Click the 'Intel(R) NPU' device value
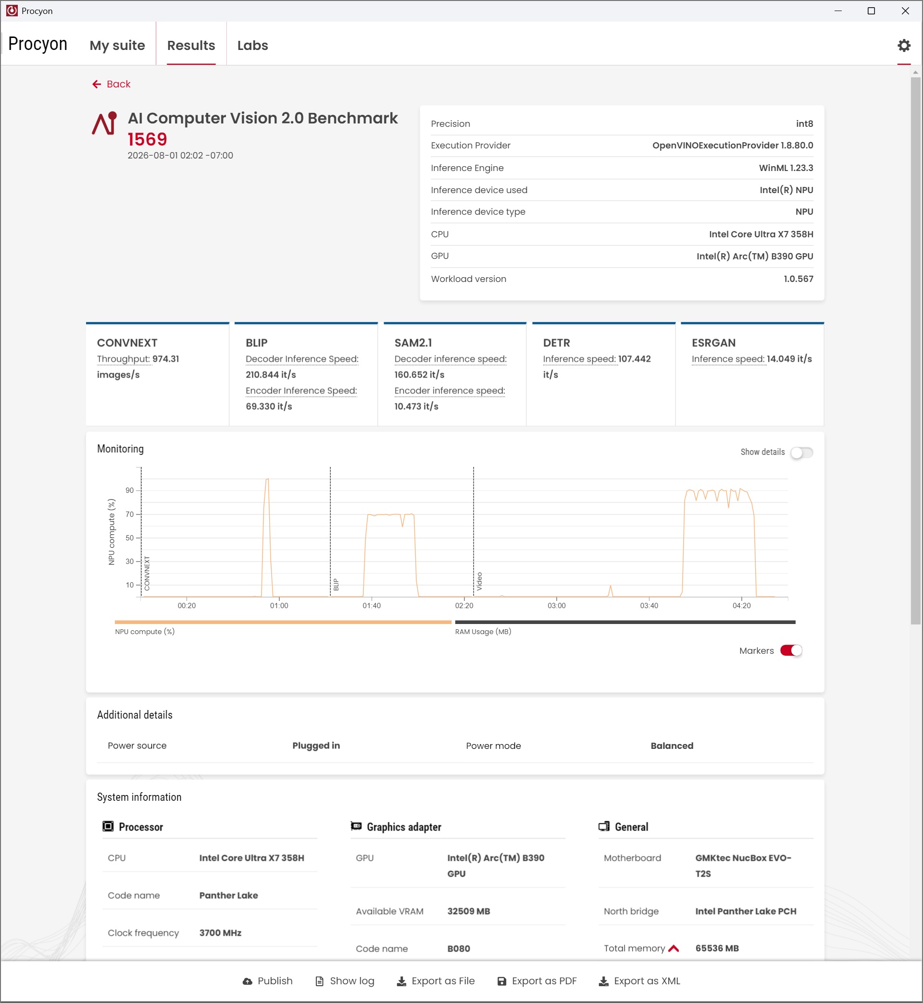Viewport: 923px width, 1003px height. tap(786, 190)
